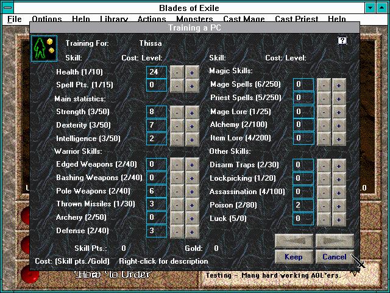Screen dimensions: 390x293
Task: Open the Options menu
Action: click(x=47, y=19)
